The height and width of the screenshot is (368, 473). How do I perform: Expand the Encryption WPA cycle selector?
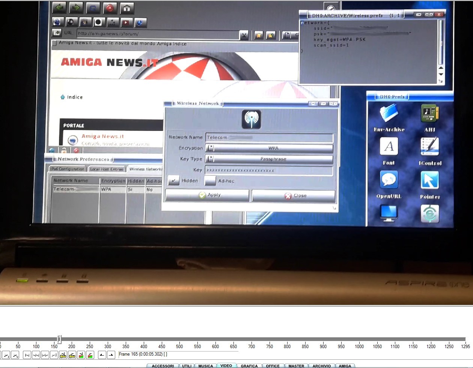coord(269,148)
